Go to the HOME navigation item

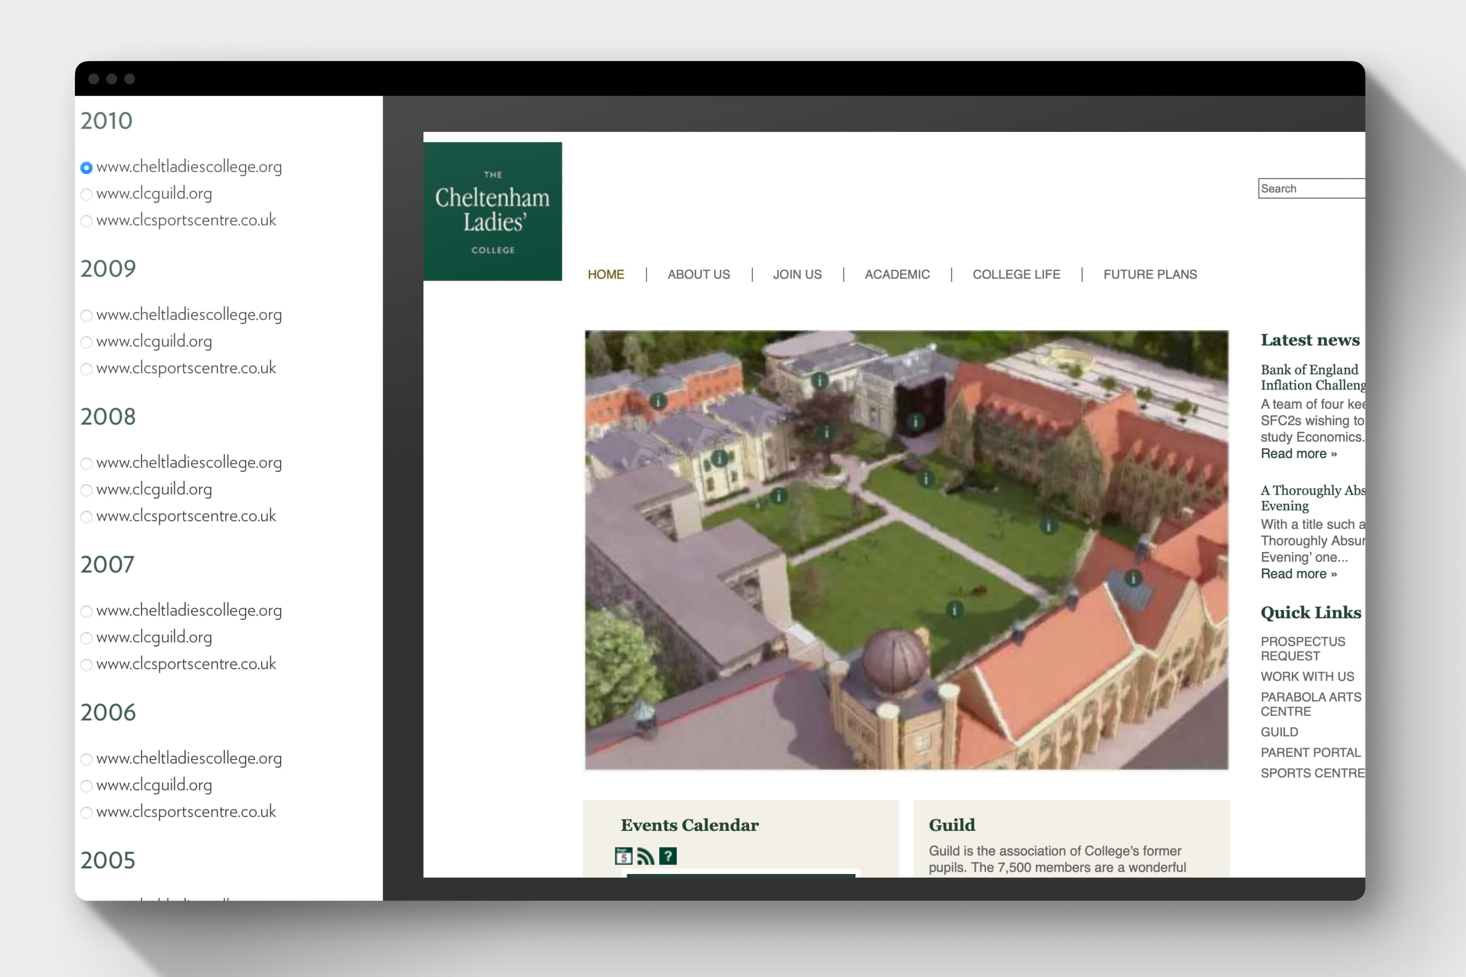[606, 274]
